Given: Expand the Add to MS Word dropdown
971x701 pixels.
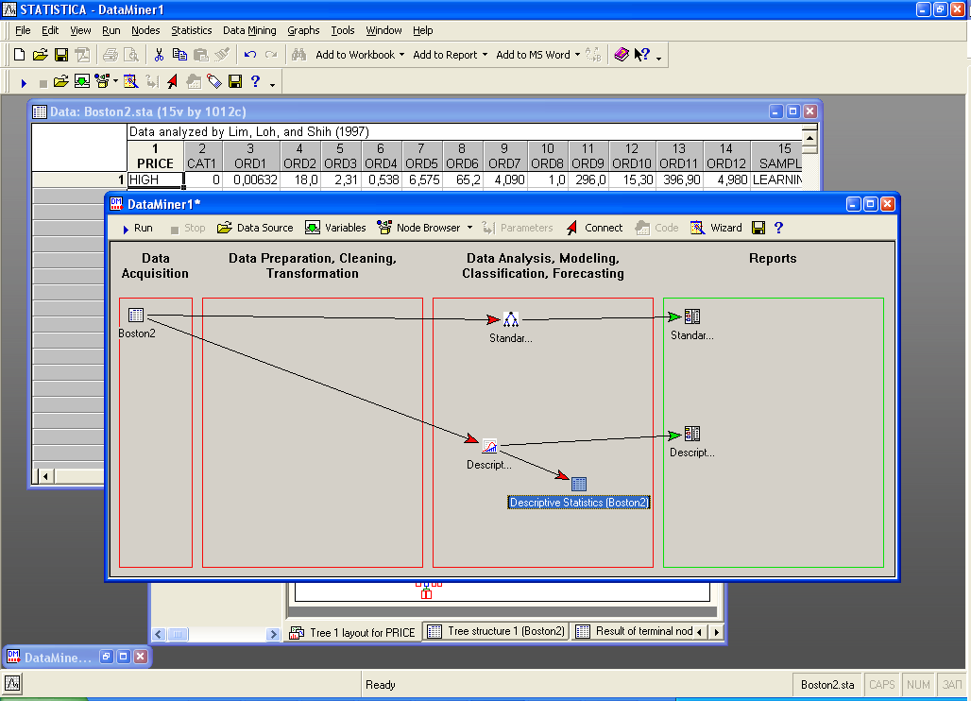Looking at the screenshot, I should point(577,55).
